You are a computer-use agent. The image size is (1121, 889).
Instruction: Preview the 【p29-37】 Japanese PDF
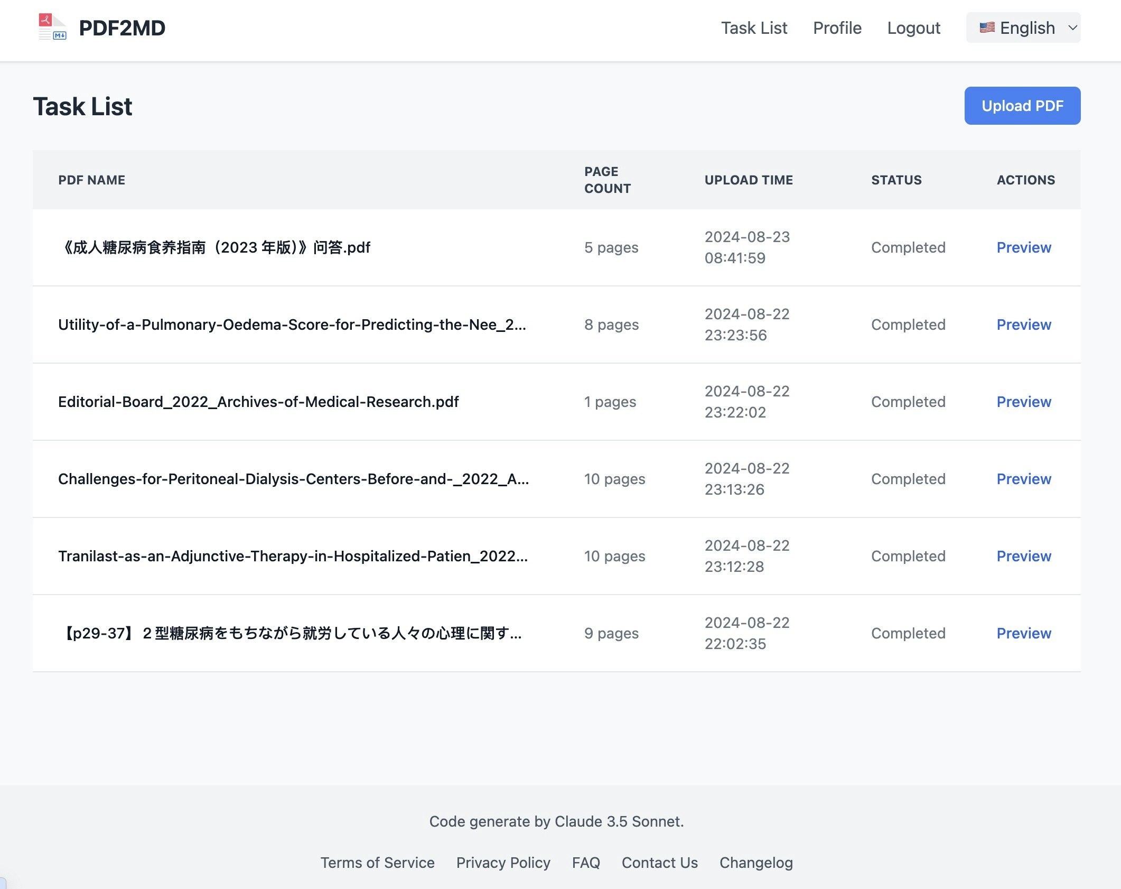[1023, 633]
